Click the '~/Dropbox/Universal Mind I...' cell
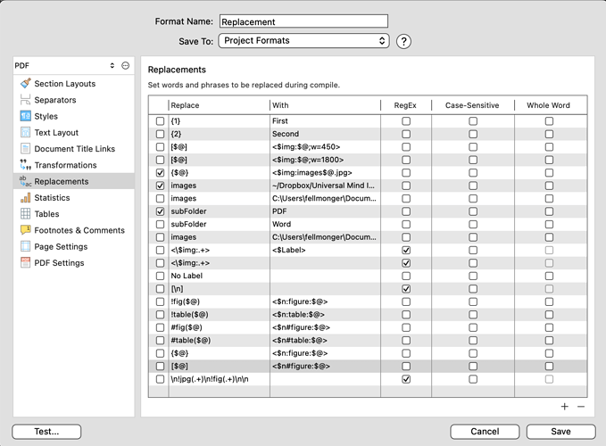 point(325,186)
